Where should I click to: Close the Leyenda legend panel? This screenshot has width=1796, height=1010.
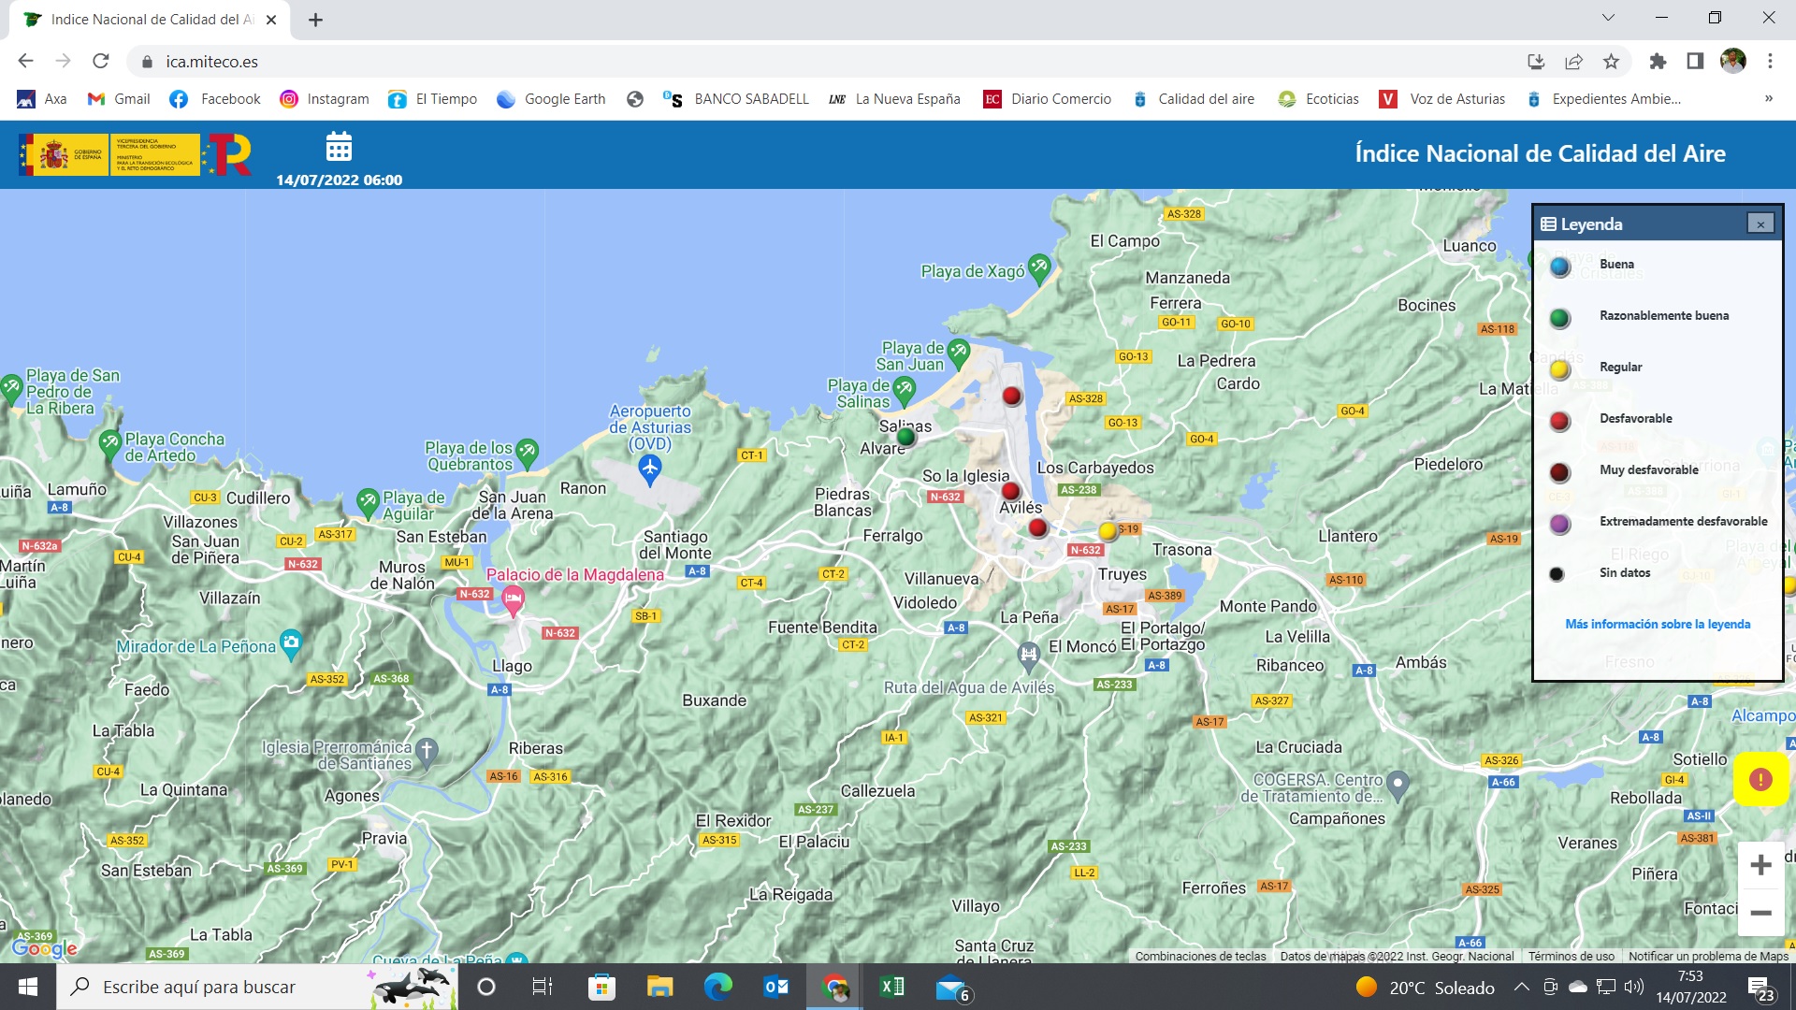click(x=1760, y=224)
